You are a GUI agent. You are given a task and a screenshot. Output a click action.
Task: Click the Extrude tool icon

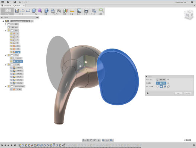point(34,10)
